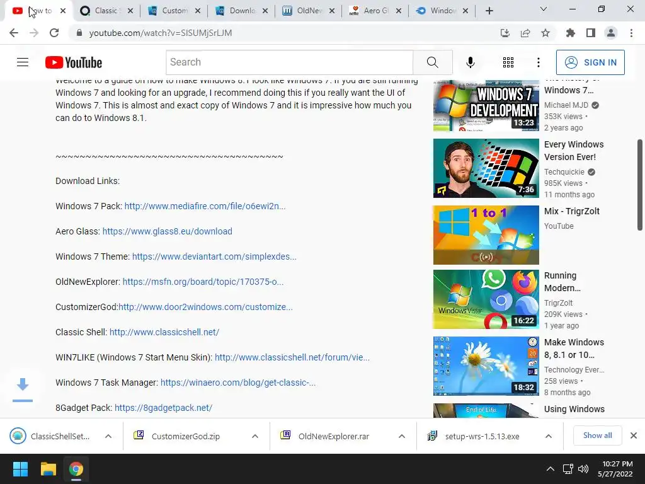
Task: Click the address bar URL
Action: pos(161,33)
